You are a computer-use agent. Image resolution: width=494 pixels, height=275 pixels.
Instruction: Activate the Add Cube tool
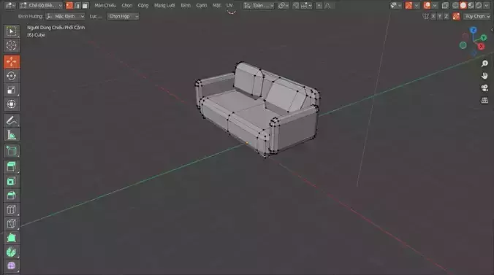click(12, 151)
